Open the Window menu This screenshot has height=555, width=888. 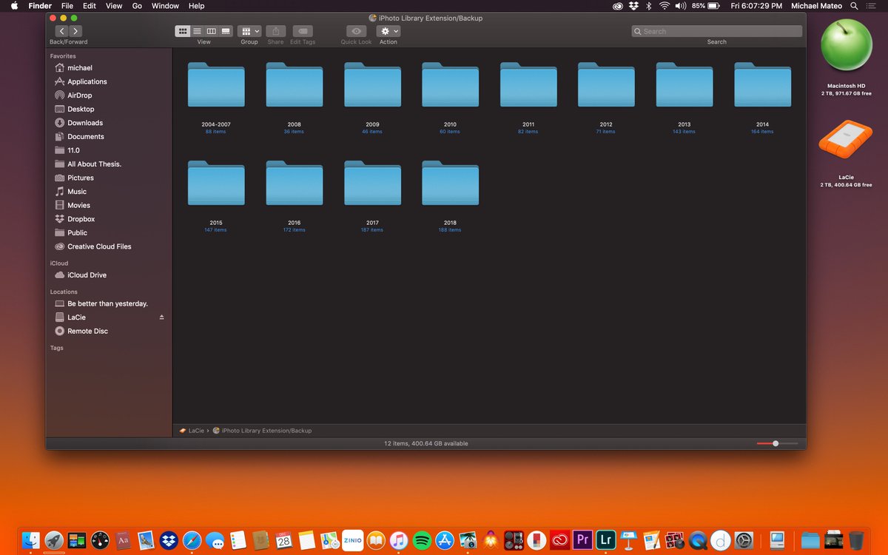[165, 6]
